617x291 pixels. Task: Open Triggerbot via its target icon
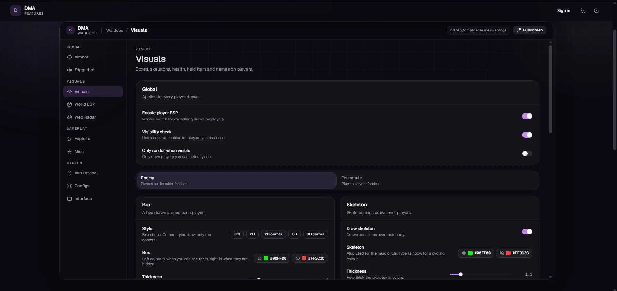click(x=69, y=70)
